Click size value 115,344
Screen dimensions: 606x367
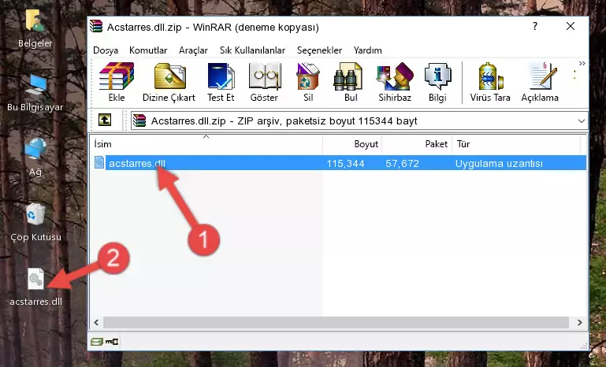pyautogui.click(x=345, y=163)
